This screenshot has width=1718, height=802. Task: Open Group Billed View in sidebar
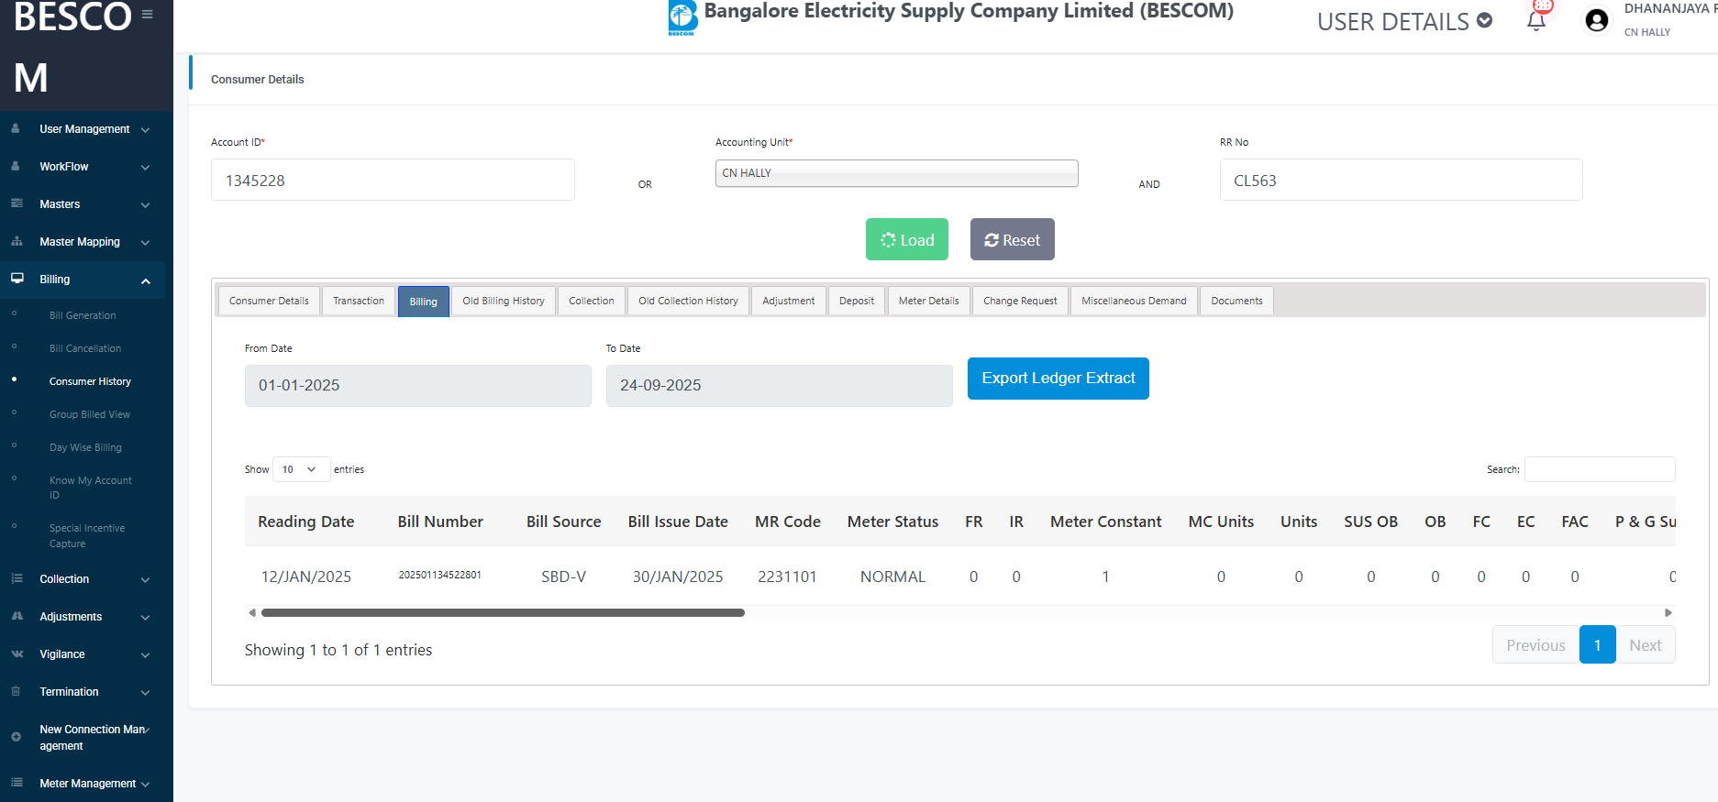point(90,414)
